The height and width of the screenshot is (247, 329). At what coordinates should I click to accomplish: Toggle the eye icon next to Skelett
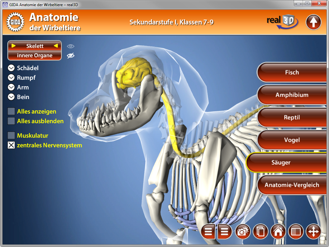[x=71, y=46]
